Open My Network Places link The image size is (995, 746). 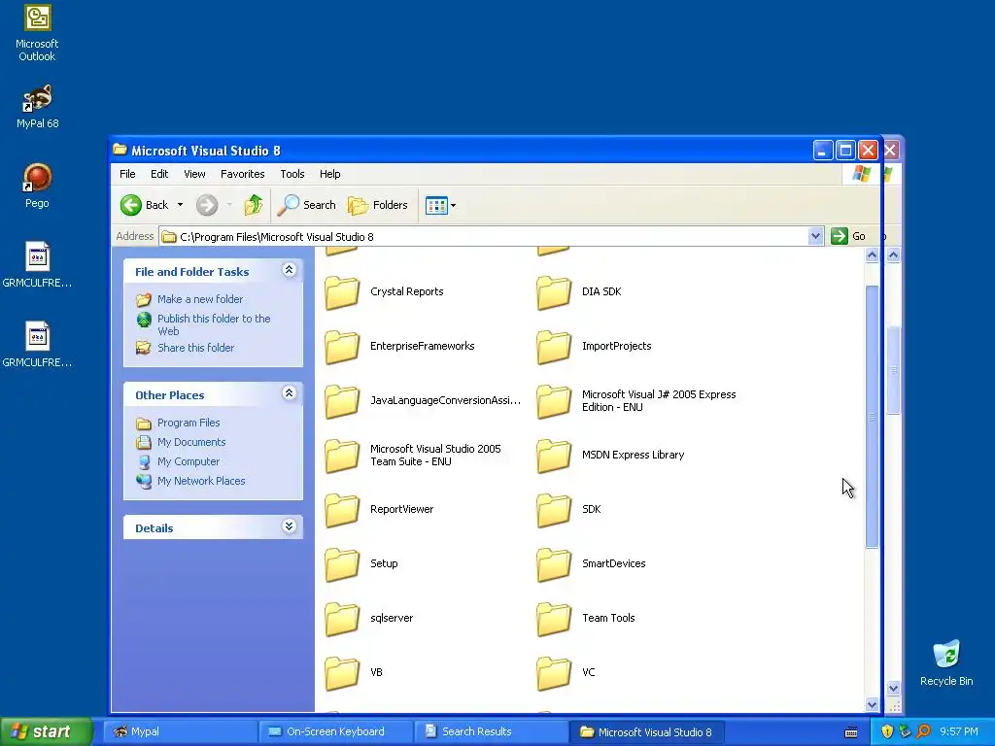[201, 481]
